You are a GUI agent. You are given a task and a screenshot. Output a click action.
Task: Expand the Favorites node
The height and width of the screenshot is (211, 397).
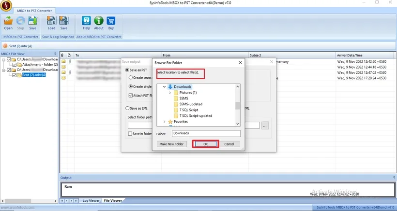tap(164, 122)
